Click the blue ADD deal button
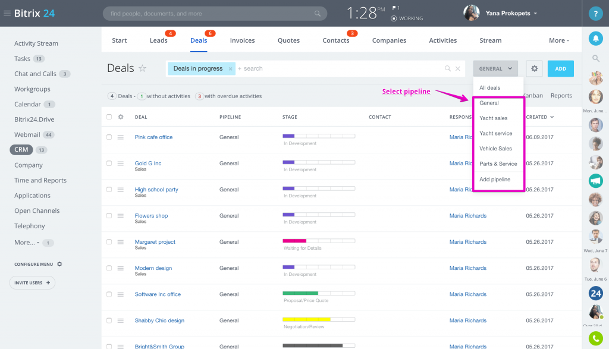609x349 pixels. 560,69
